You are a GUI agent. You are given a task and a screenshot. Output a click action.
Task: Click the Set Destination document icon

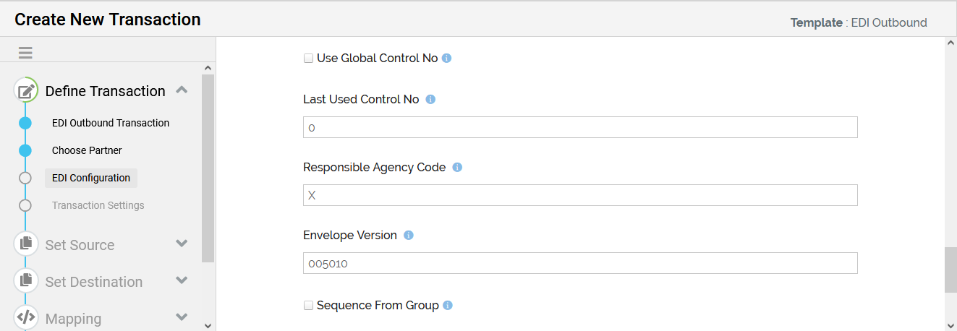point(26,280)
